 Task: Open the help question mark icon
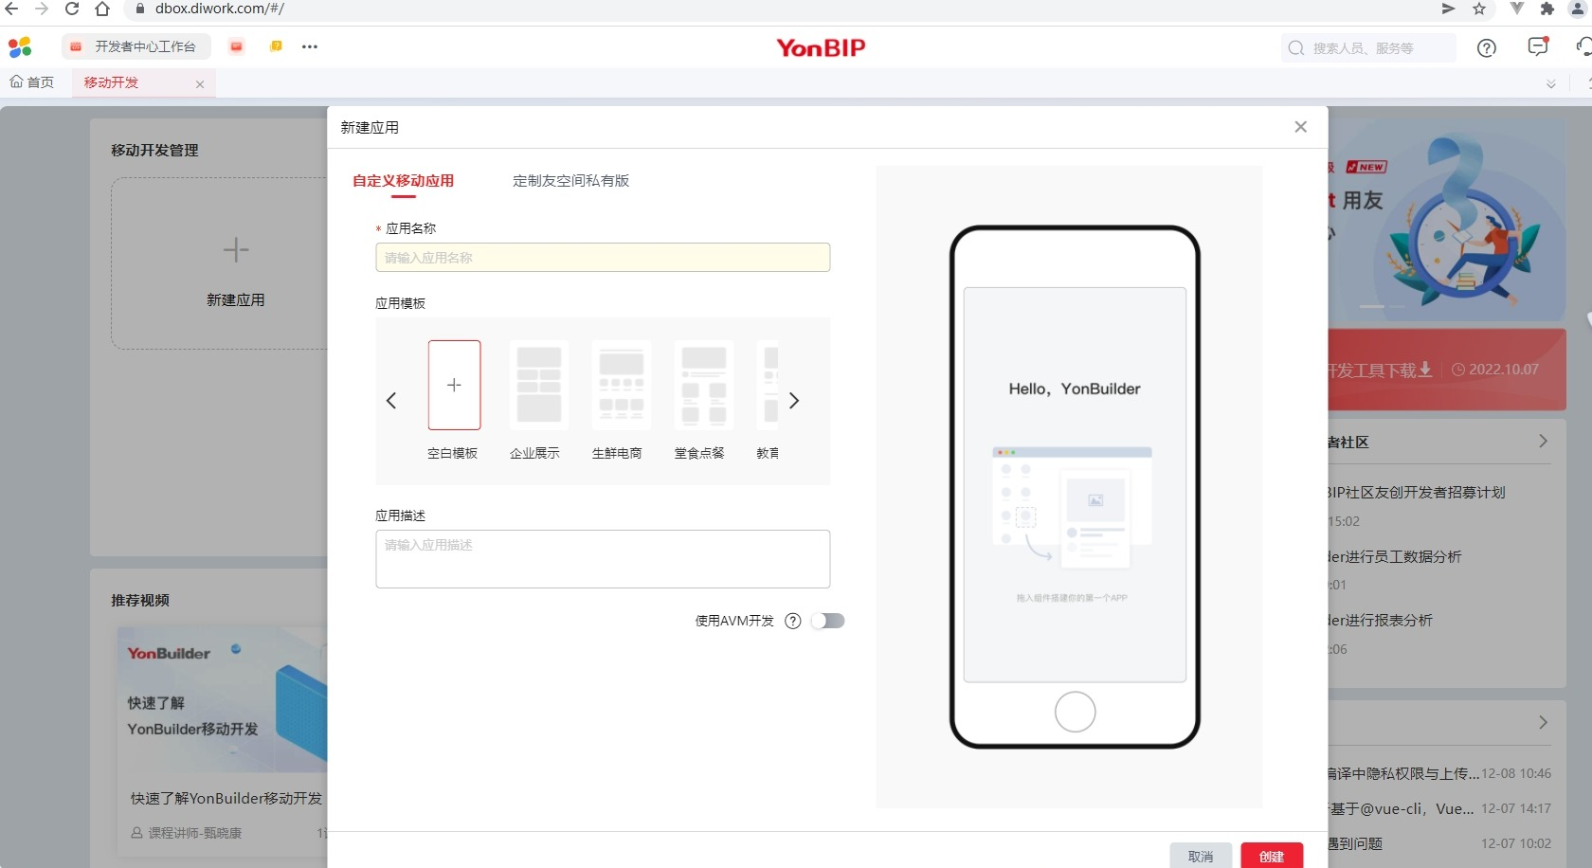pyautogui.click(x=1486, y=47)
